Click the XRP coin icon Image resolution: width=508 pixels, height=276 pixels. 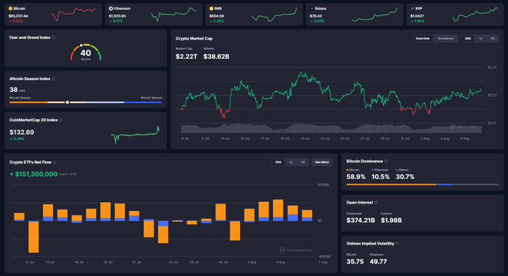pos(412,8)
